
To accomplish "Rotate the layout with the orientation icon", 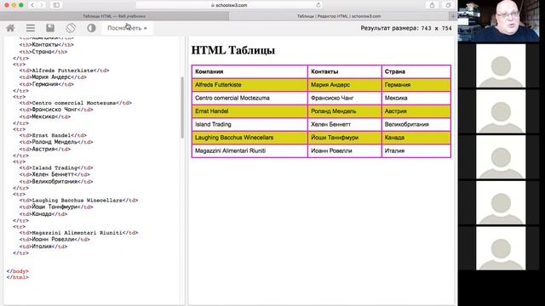I will coord(71,28).
